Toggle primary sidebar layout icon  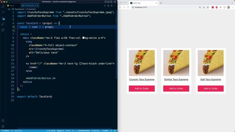[x=106, y=2]
